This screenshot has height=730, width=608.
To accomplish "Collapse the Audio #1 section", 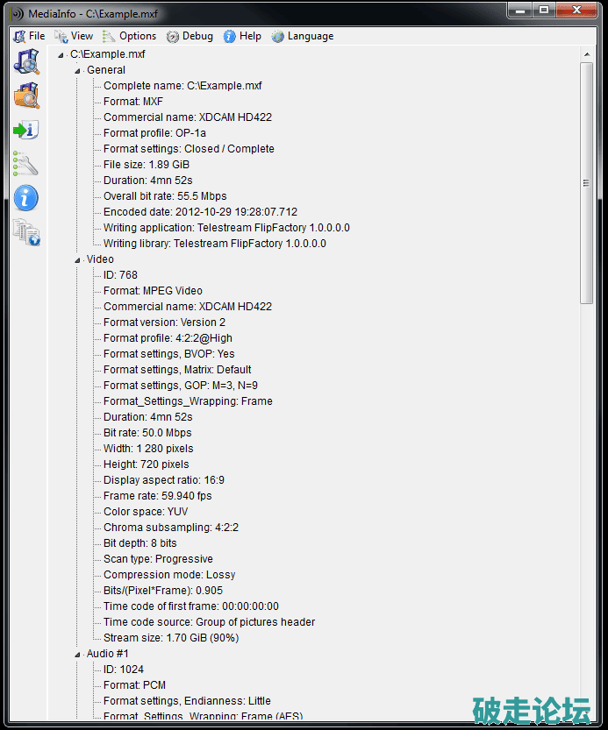I will [78, 654].
